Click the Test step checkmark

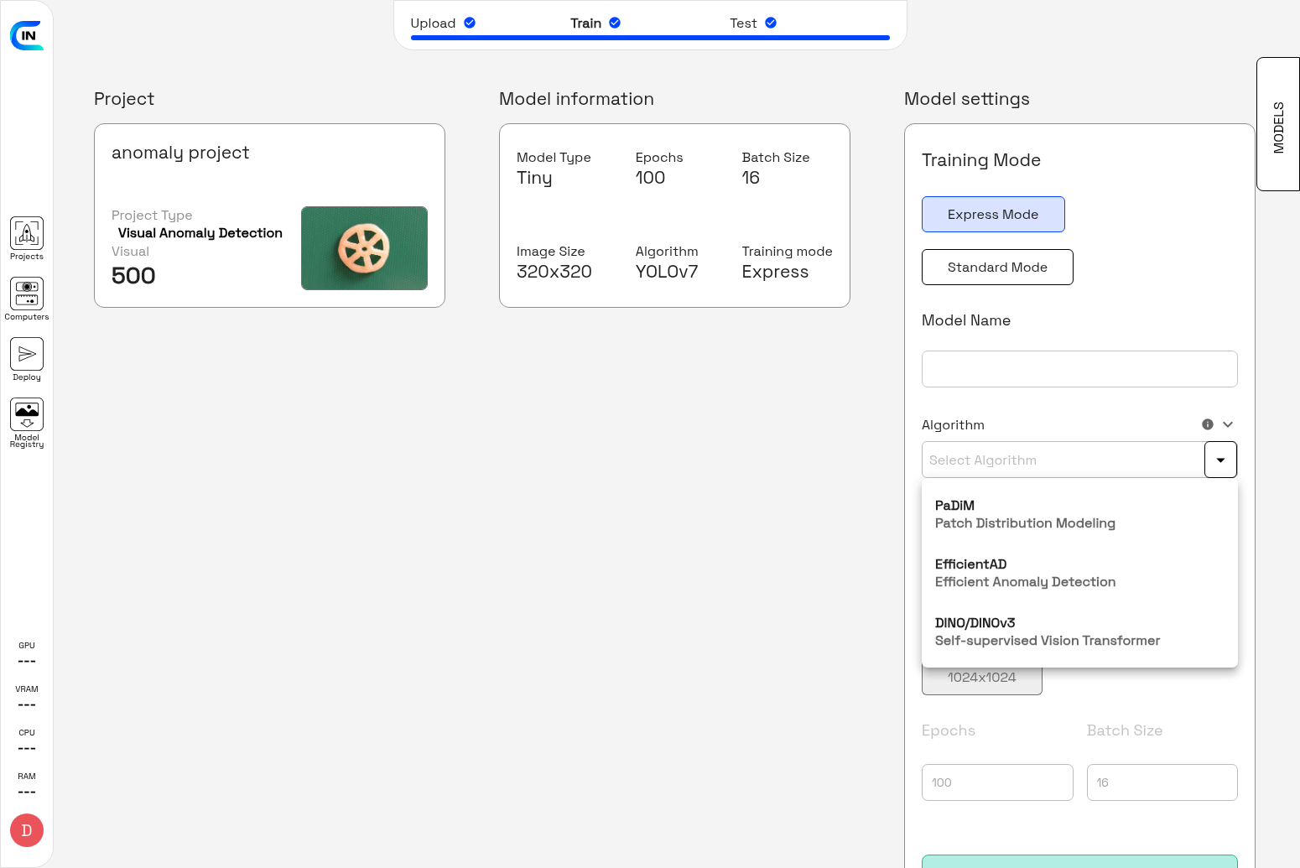click(770, 23)
